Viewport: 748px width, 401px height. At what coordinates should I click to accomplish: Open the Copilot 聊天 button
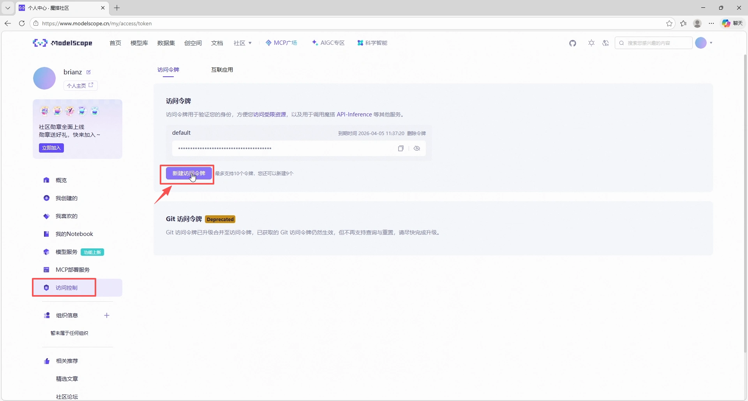coord(732,23)
